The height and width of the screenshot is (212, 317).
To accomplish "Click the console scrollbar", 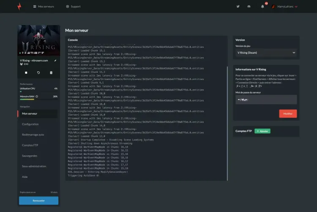I will (x=227, y=123).
